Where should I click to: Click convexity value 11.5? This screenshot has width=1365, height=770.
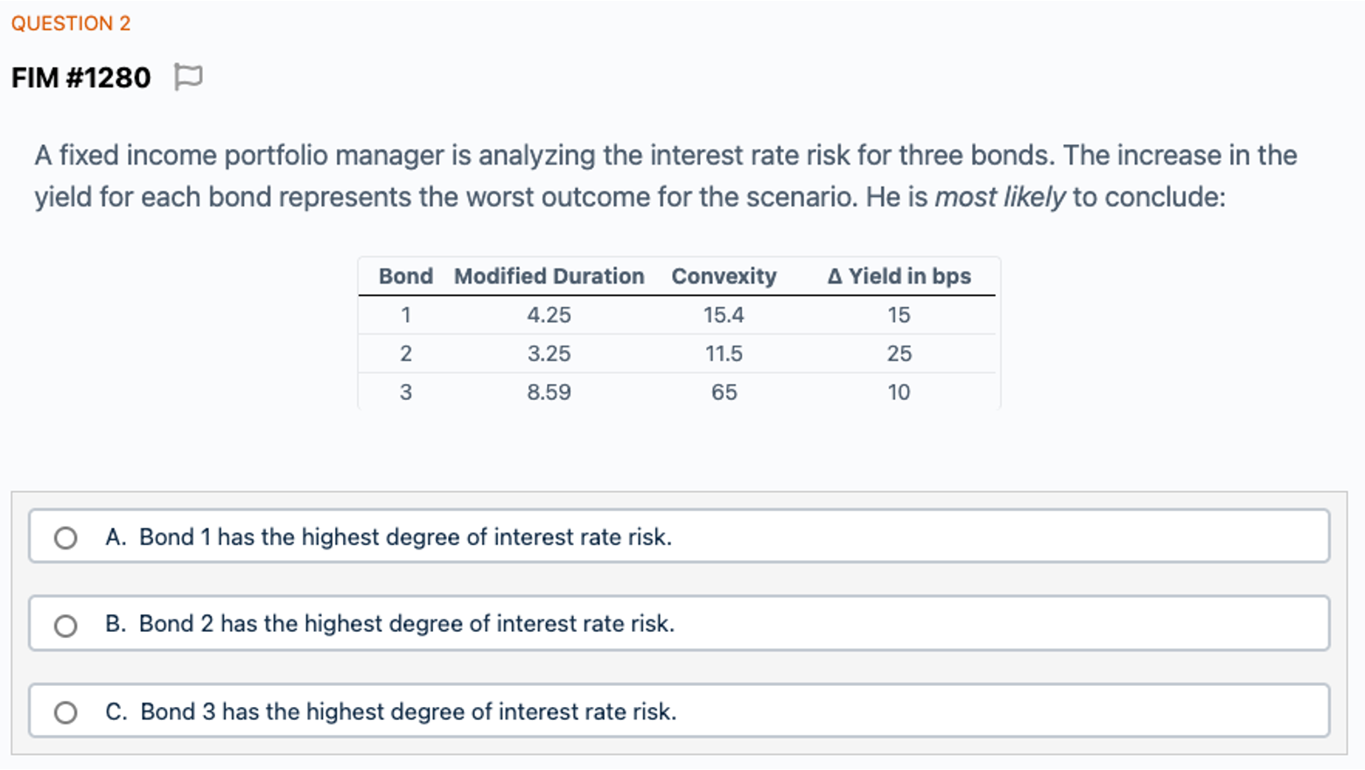tap(724, 353)
